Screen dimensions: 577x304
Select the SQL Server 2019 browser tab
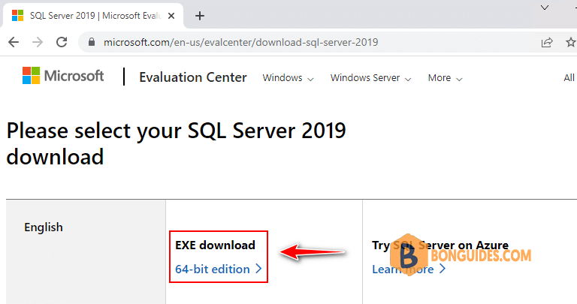[x=93, y=16]
